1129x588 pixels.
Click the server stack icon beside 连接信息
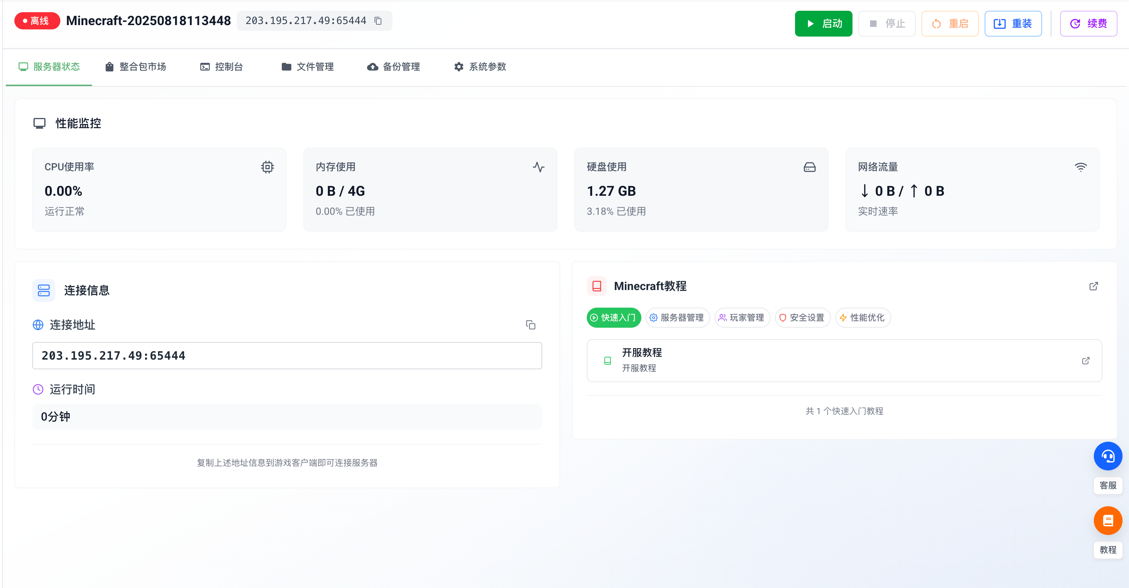click(44, 290)
